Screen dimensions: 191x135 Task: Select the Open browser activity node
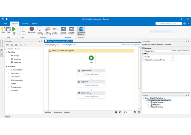[91, 72]
